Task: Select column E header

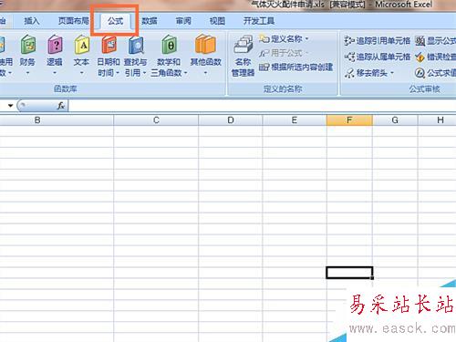Action: click(x=295, y=120)
